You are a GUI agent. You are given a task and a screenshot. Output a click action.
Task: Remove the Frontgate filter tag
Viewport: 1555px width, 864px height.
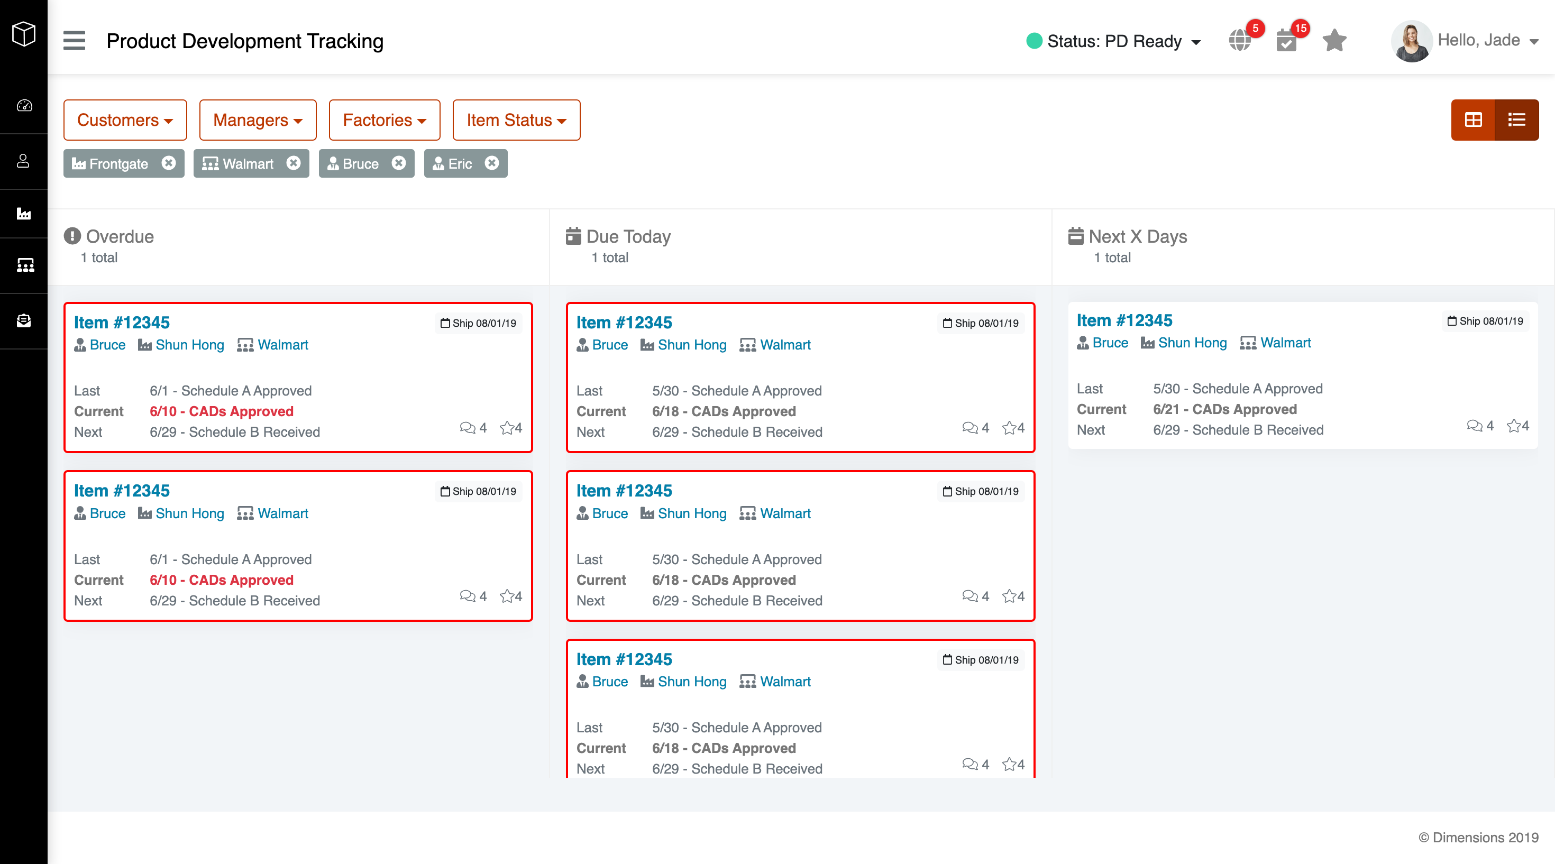[x=169, y=163]
